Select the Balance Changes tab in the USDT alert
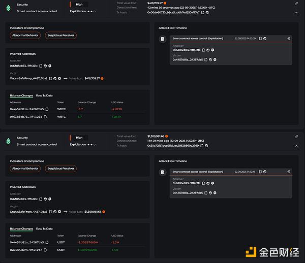 (x=21, y=229)
